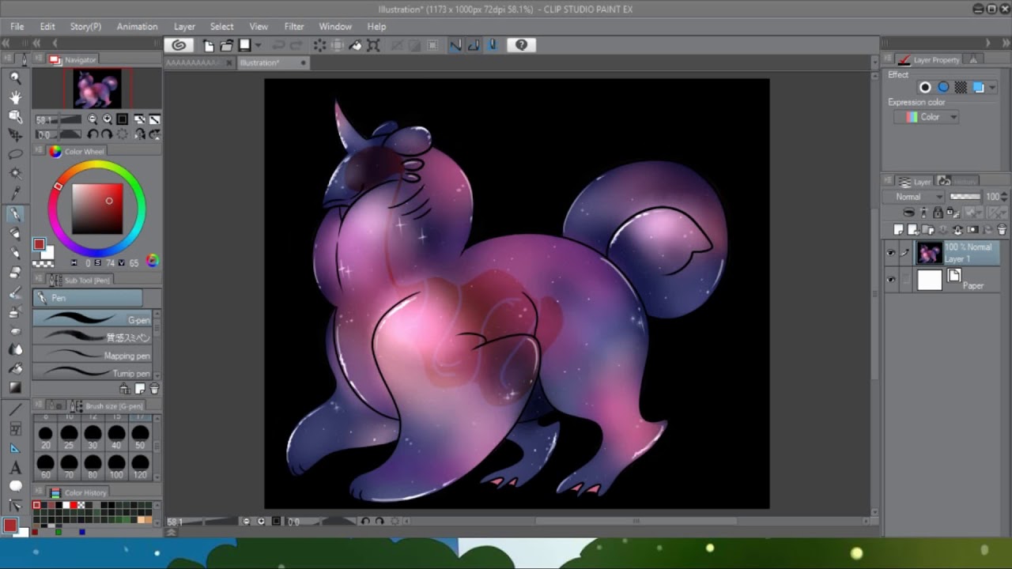Activate the Pen tool in the tool palette
1012x569 pixels.
coord(15,214)
